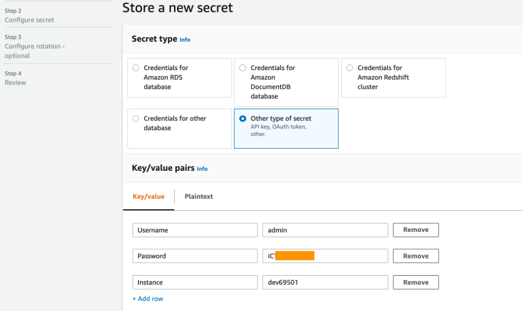This screenshot has width=524, height=311.
Task: Remove the Username row
Action: [x=416, y=230]
